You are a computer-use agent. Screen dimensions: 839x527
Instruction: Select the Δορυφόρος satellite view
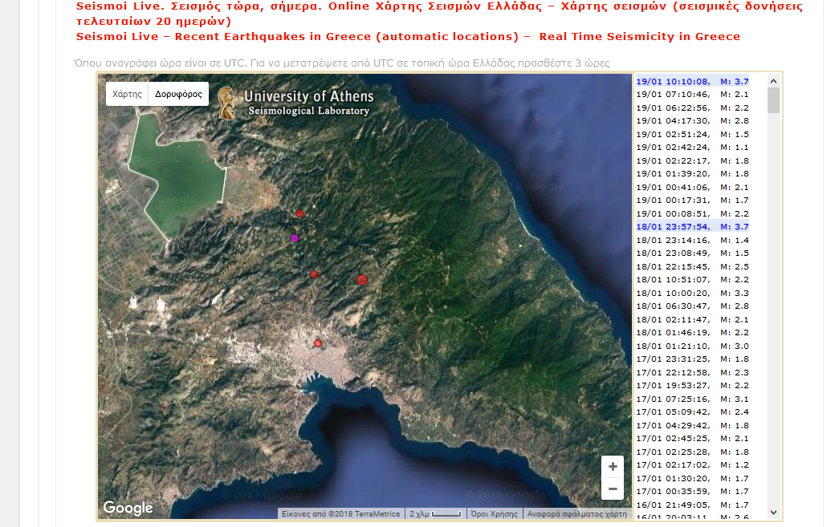click(178, 93)
